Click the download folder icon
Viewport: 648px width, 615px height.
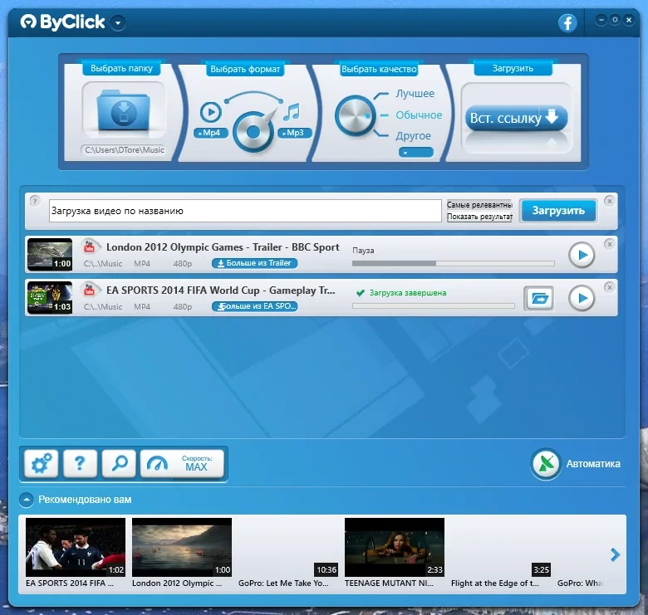[x=124, y=110]
